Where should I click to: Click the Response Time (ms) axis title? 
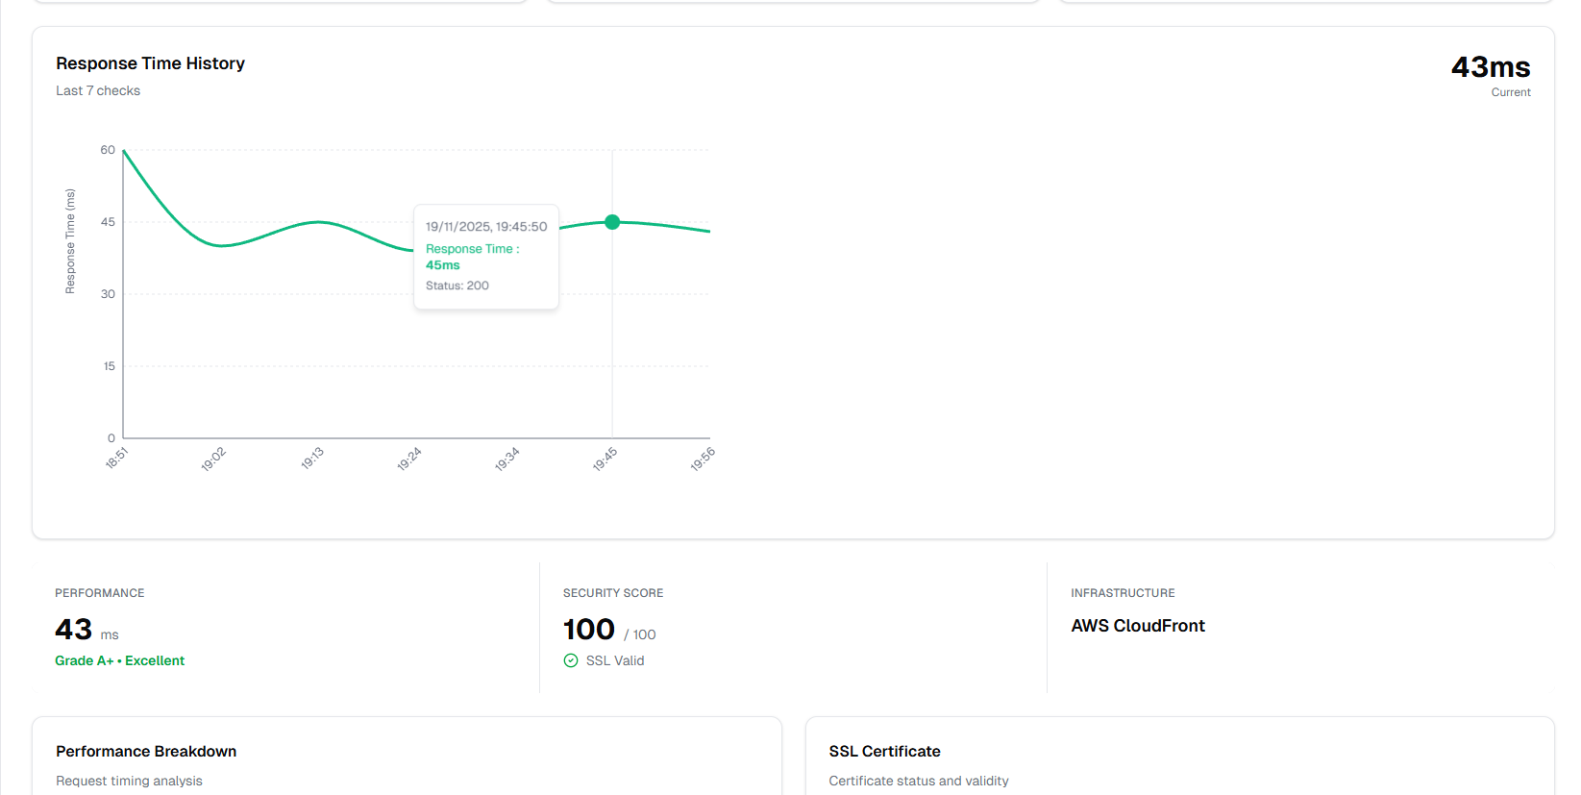pyautogui.click(x=70, y=241)
